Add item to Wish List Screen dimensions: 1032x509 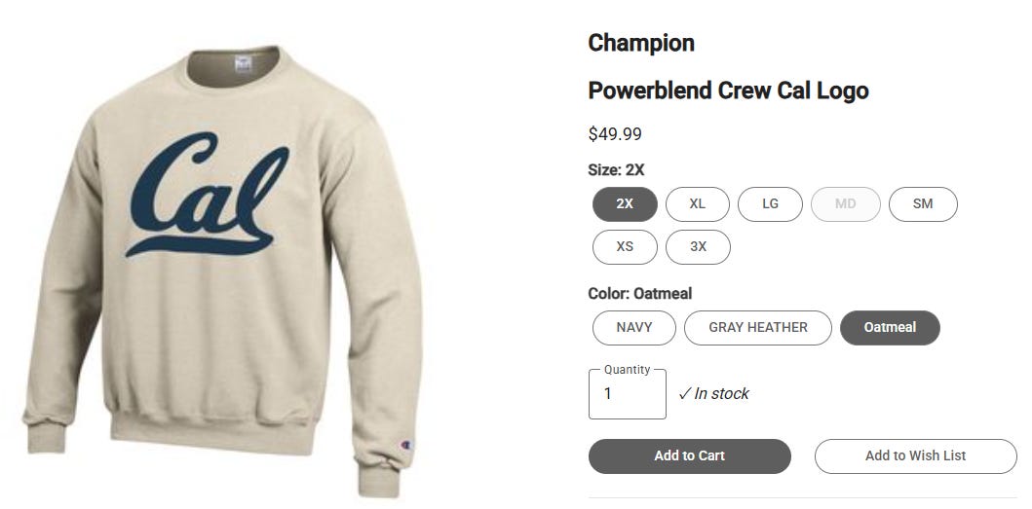pyautogui.click(x=915, y=455)
